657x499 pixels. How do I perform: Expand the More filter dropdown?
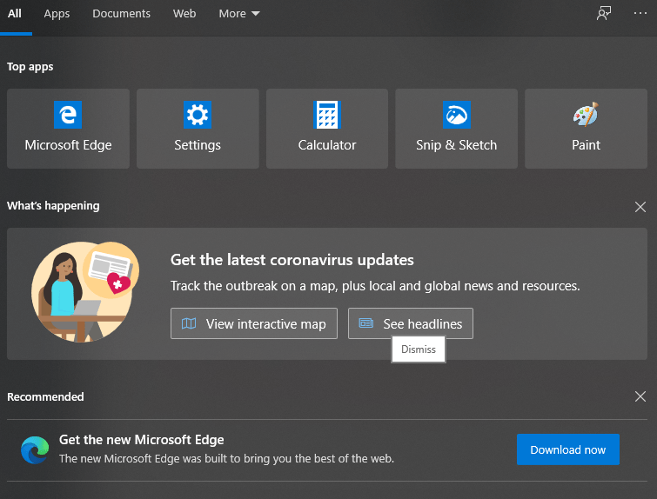[x=239, y=14]
